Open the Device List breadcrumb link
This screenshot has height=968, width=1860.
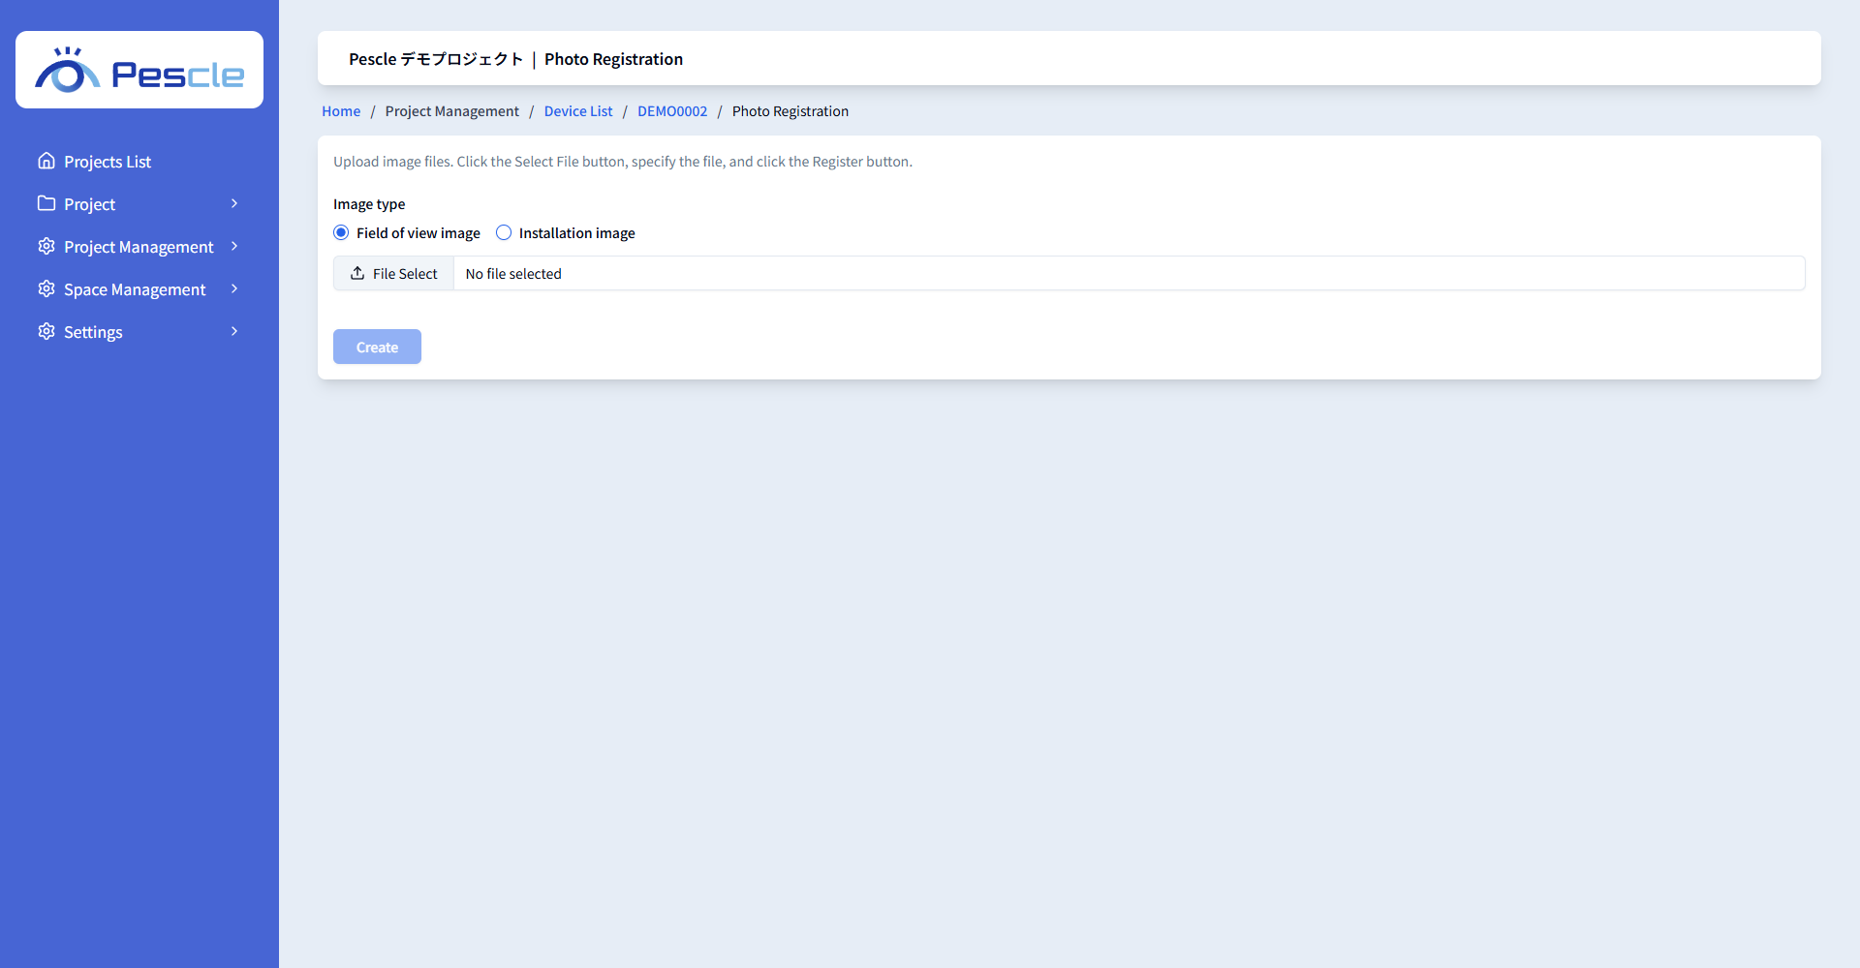point(578,111)
